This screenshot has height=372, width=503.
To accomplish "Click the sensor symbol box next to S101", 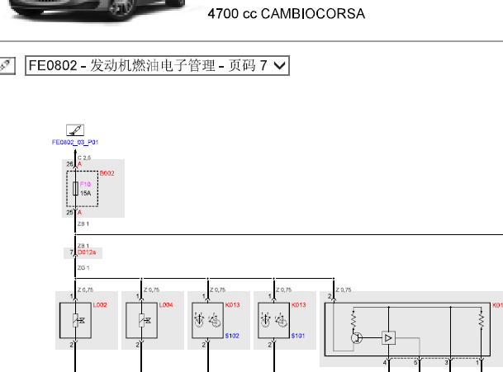I will (x=273, y=320).
